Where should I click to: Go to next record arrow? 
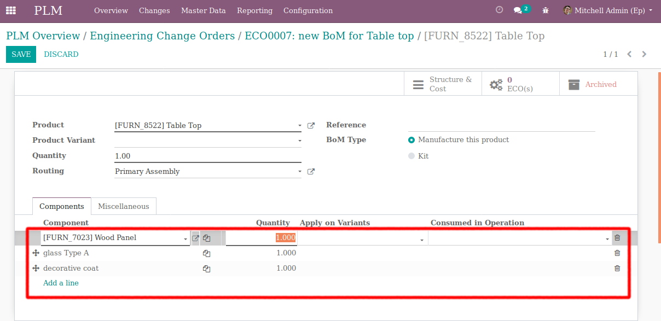pos(644,54)
